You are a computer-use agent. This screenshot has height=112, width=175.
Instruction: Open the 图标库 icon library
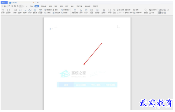coord(35,11)
